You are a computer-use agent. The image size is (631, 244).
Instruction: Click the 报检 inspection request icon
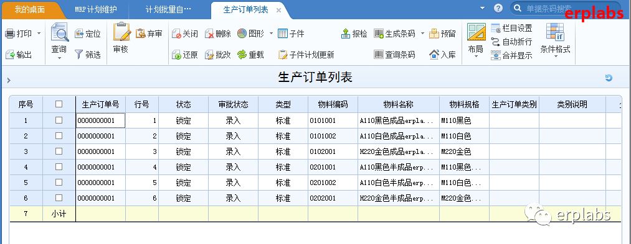(346, 34)
